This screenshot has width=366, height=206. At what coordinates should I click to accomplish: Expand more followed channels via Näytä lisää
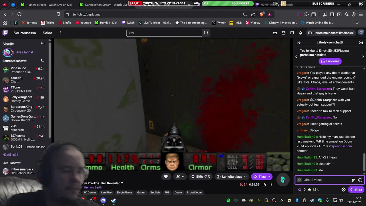click(x=10, y=155)
